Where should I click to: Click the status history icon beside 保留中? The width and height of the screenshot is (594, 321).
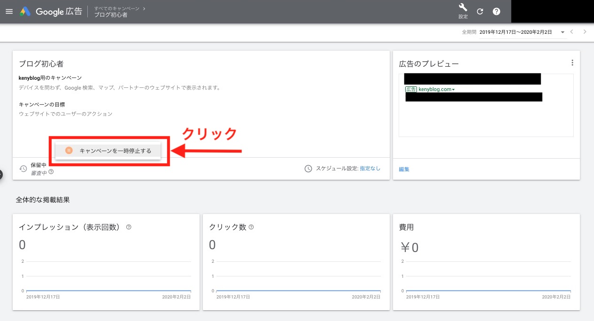(x=23, y=168)
